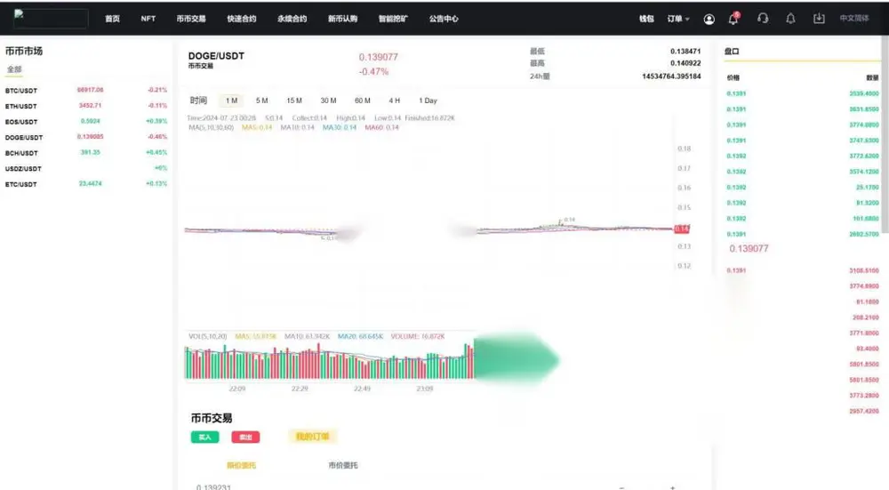
Task: Click the download app icon
Action: [819, 19]
